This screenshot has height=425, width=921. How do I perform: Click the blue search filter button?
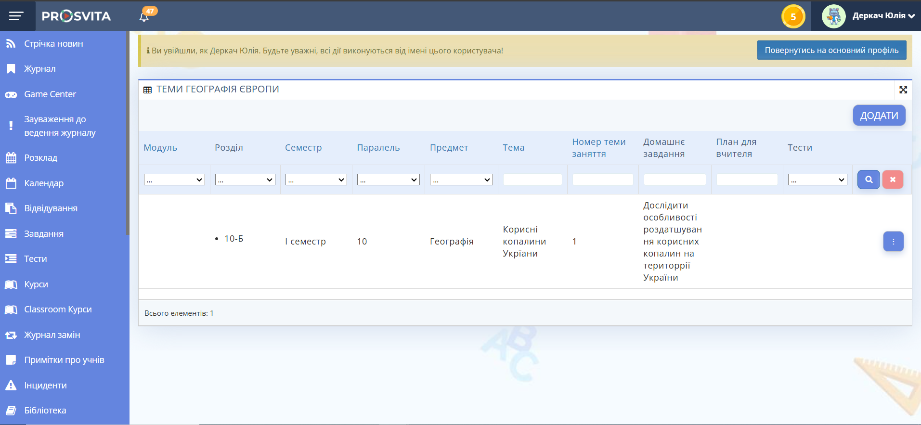869,180
